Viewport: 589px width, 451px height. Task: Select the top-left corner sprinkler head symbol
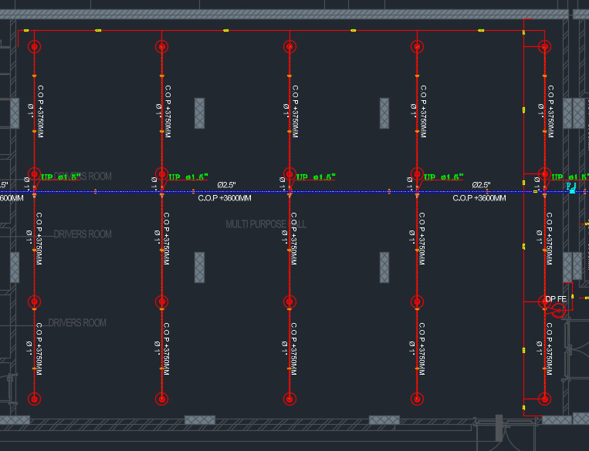pos(34,47)
